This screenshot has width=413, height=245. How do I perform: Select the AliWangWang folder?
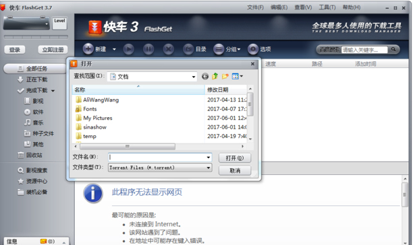click(97, 100)
